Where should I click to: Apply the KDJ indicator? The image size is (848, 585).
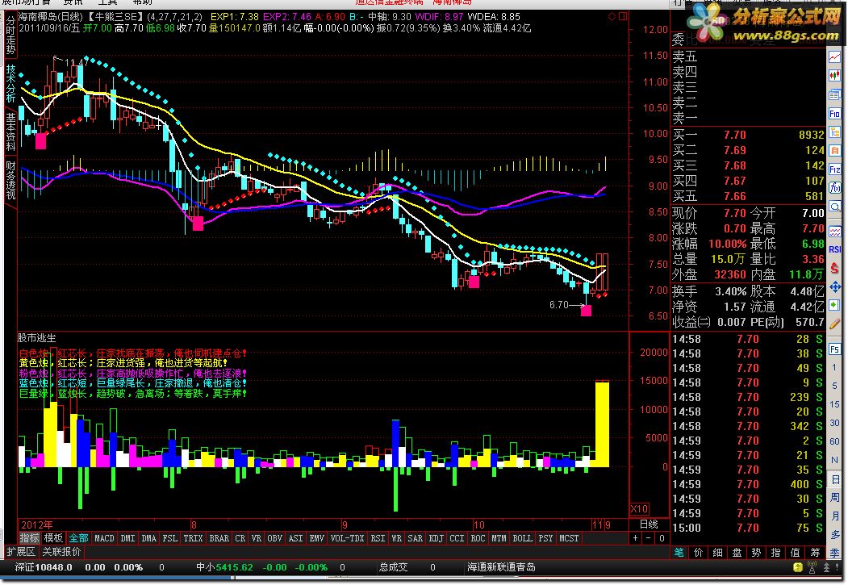tap(436, 538)
